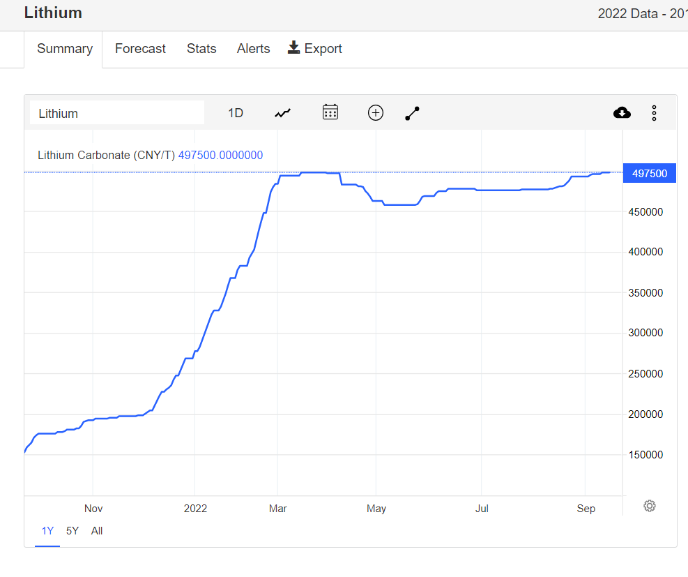Click the chart type line icon

tap(282, 113)
